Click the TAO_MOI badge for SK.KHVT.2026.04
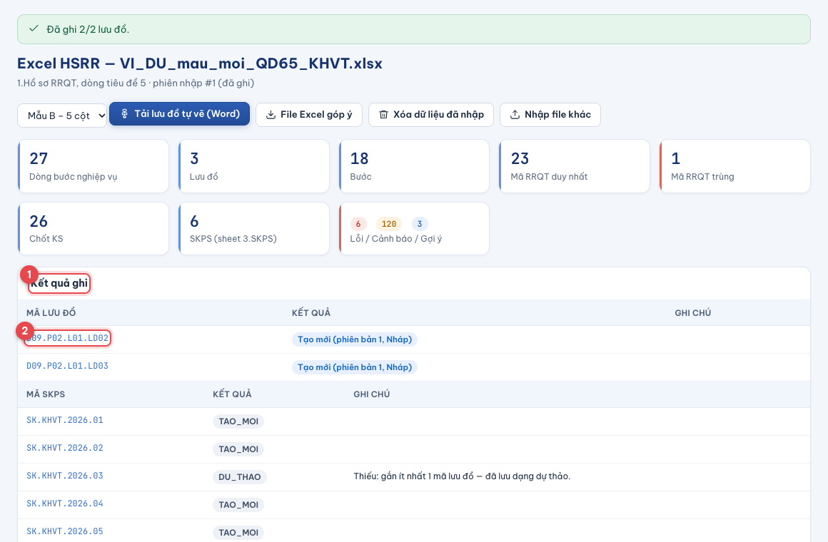 pos(238,505)
